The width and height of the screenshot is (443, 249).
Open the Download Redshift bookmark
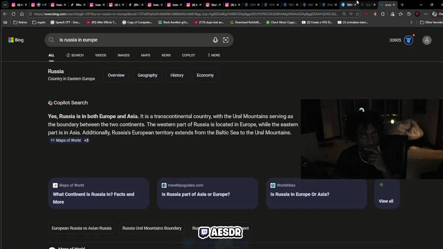tap(245, 22)
